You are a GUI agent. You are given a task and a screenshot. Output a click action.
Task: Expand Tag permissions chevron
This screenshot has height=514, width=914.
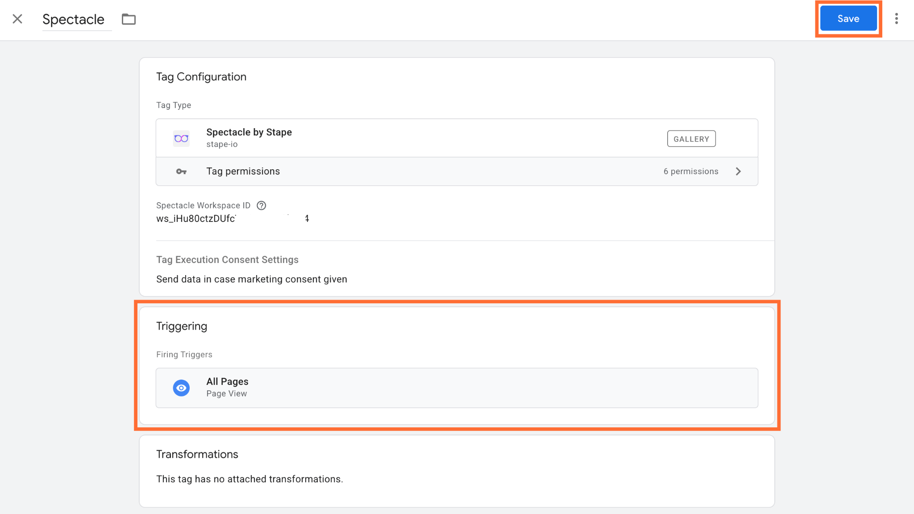[738, 171]
